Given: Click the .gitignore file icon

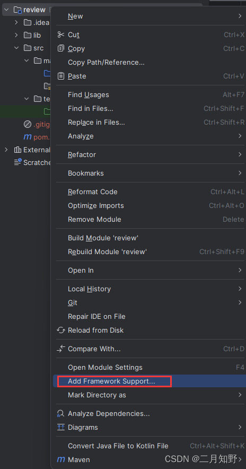Looking at the screenshot, I should click(28, 124).
